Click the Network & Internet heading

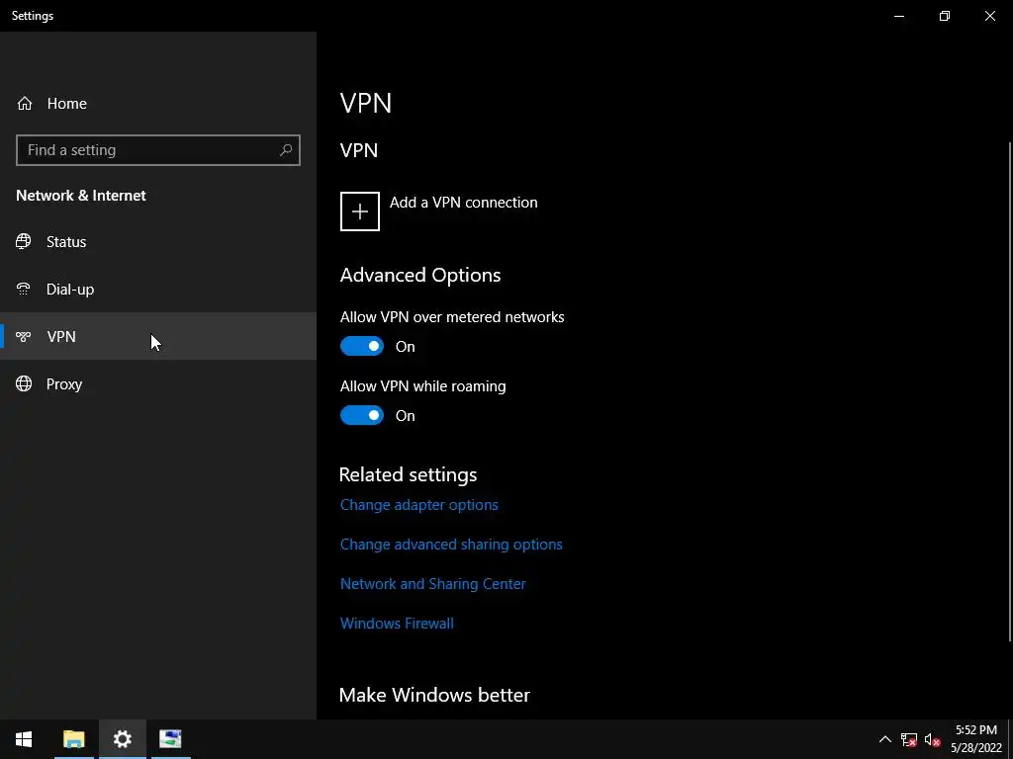pyautogui.click(x=81, y=196)
